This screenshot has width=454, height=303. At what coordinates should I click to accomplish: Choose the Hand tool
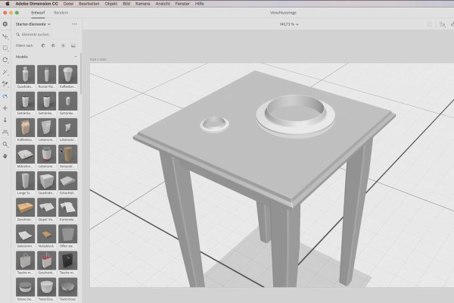pyautogui.click(x=5, y=156)
